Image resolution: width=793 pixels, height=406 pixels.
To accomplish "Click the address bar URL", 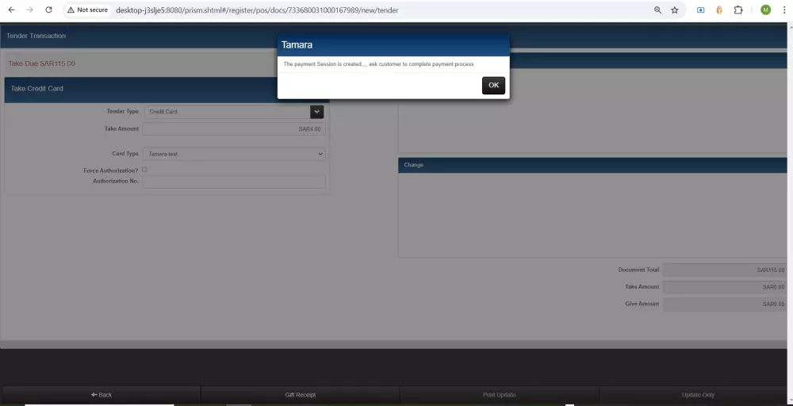I will pyautogui.click(x=257, y=10).
